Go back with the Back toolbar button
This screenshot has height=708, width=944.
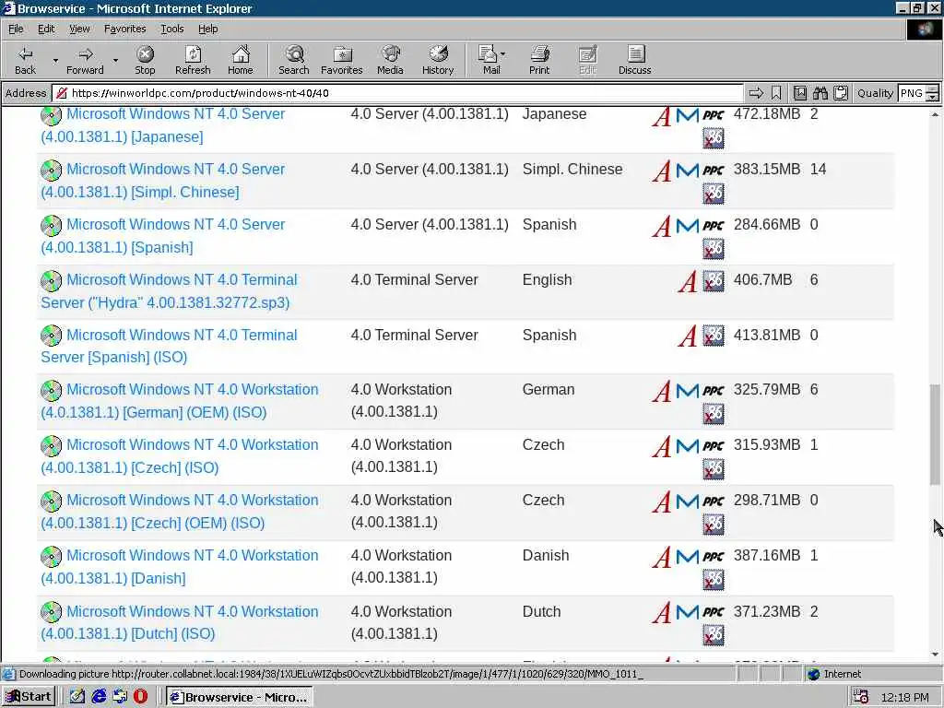(x=25, y=60)
